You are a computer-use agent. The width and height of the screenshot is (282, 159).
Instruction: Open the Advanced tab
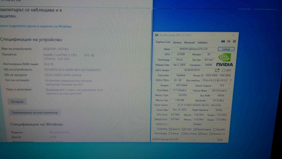189,43
